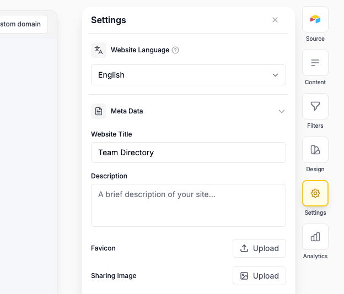344x294 pixels.
Task: Upload a Sharing Image
Action: pyautogui.click(x=259, y=276)
